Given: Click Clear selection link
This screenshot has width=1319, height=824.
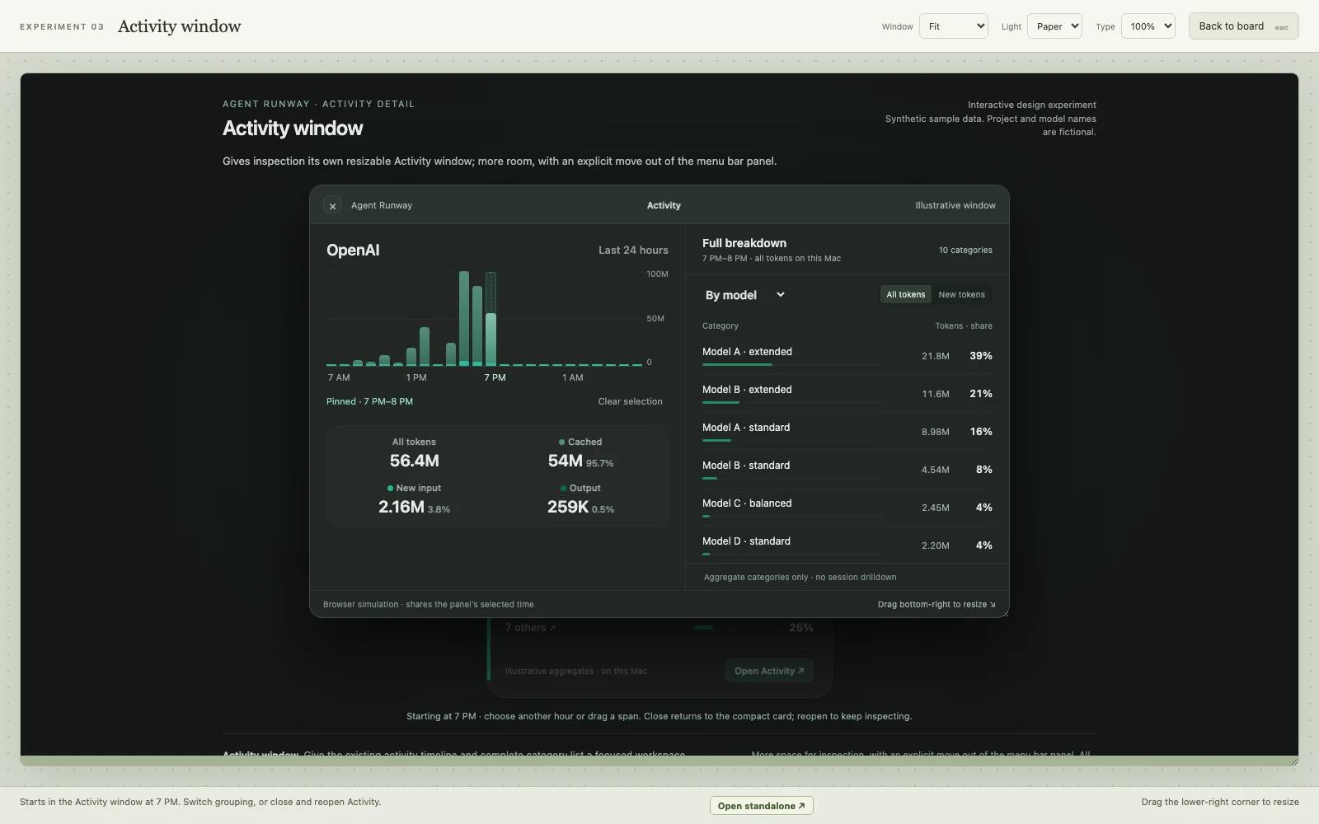Looking at the screenshot, I should click(630, 401).
